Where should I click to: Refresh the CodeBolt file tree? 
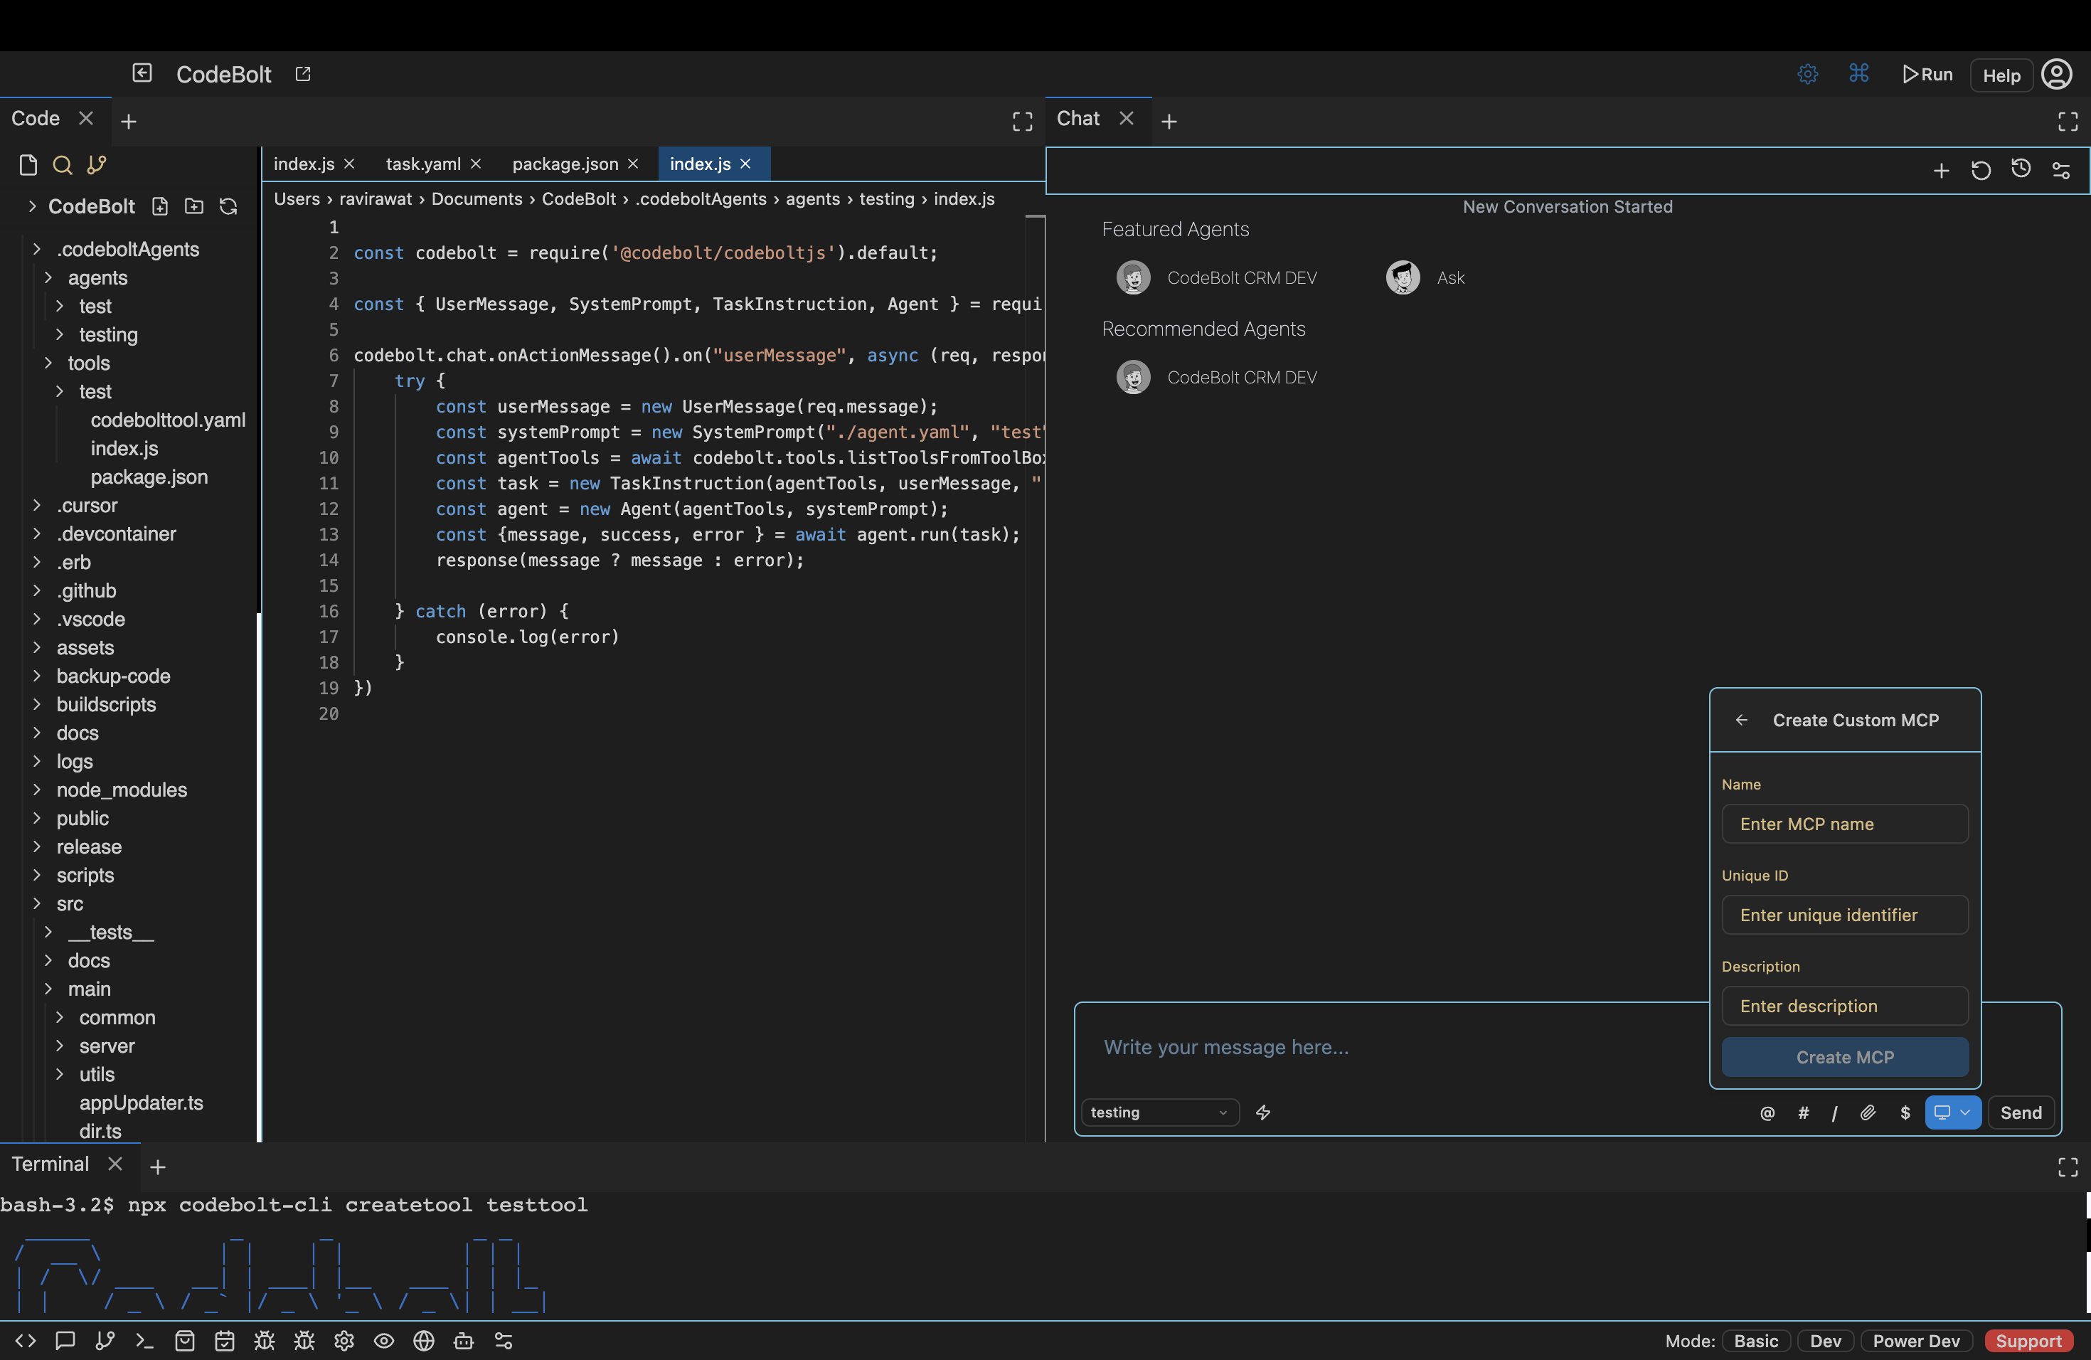coord(228,206)
